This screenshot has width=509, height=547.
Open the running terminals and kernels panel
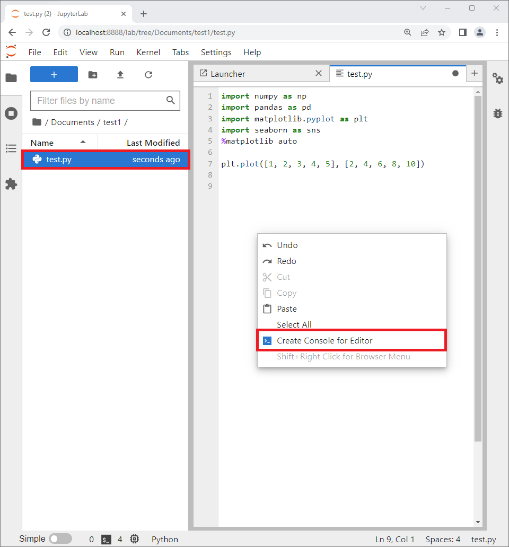[11, 113]
